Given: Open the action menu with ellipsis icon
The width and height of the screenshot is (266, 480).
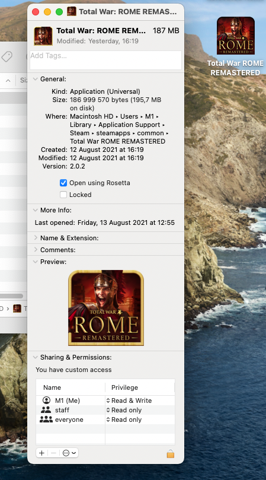Looking at the screenshot, I should pos(69,453).
